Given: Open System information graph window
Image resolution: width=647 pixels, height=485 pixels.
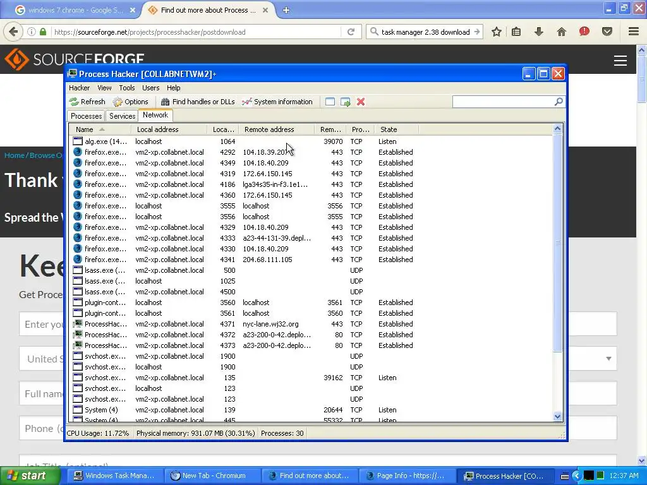Looking at the screenshot, I should (x=277, y=102).
